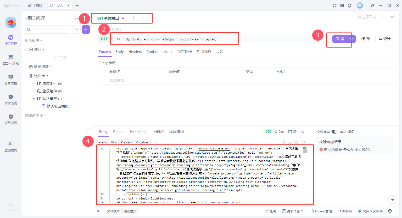Click the sidebar search field
Screen dimensions: 402x218
pyautogui.click(x=47, y=29)
